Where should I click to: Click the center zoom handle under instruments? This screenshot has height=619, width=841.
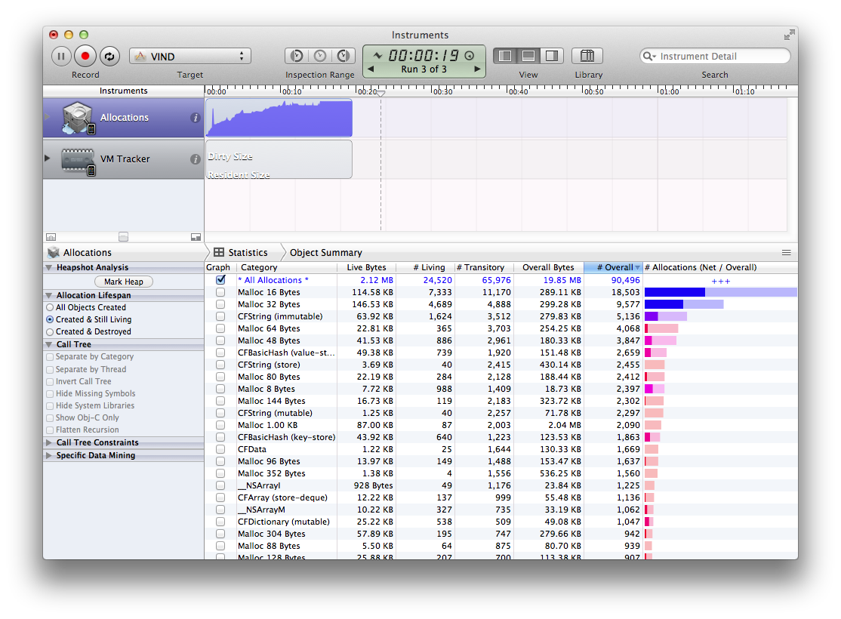pyautogui.click(x=123, y=237)
